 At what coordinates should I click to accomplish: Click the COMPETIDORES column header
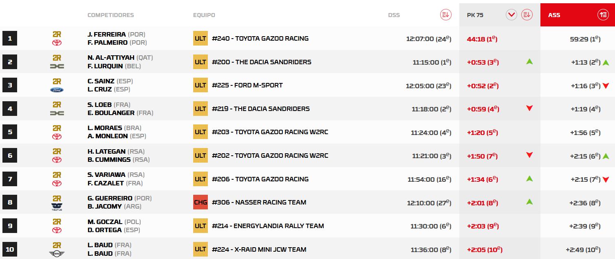click(110, 15)
